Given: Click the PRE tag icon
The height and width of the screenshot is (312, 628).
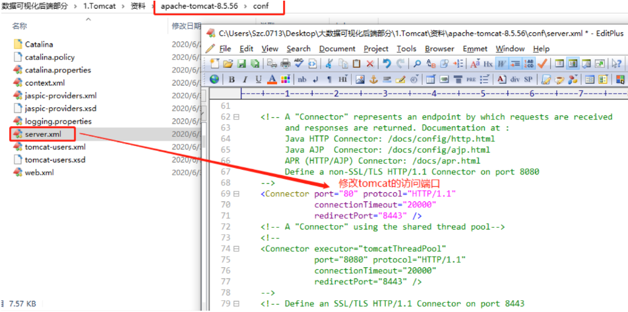Looking at the screenshot, I should click(471, 79).
